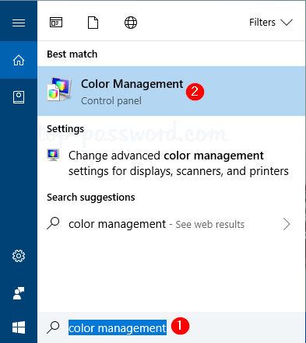
Task: Click the chevron arrow next to Filters
Action: pos(287,23)
